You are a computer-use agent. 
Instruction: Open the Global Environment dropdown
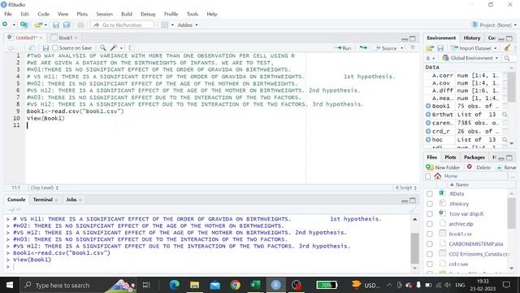click(x=470, y=58)
